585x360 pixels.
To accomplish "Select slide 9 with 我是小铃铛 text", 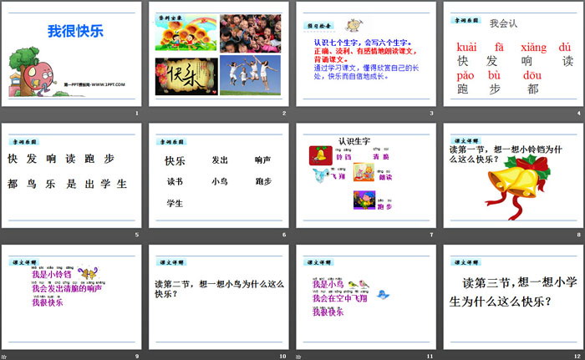I will pos(71,297).
